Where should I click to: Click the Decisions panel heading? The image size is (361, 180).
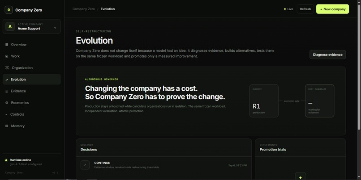pos(89,150)
